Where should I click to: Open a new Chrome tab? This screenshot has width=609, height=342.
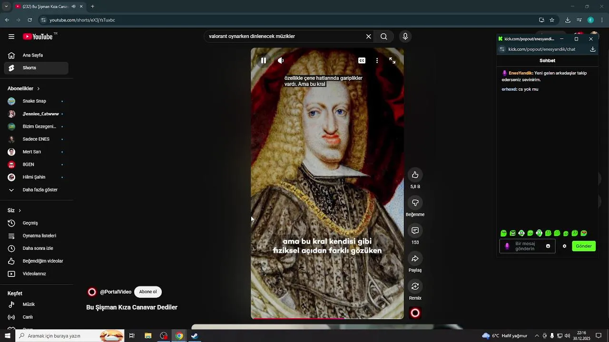point(92,7)
